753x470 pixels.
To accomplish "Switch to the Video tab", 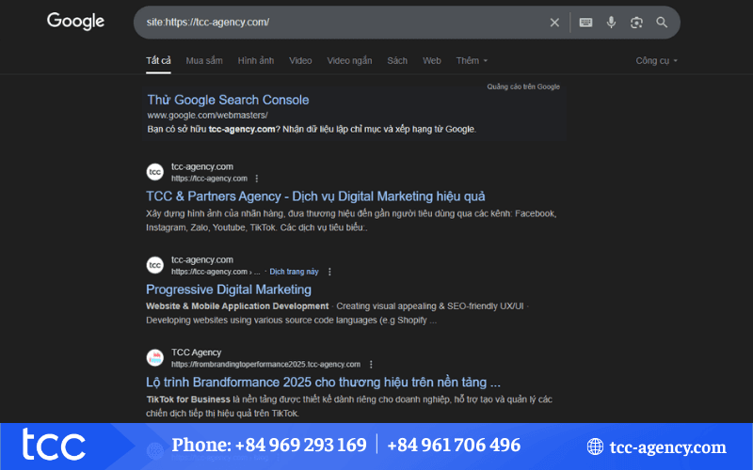I will point(300,60).
